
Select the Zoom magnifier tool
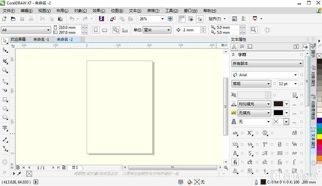5,70
